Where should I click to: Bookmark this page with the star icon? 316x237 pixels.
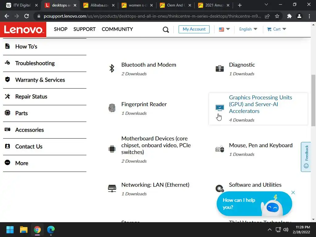tap(277, 16)
